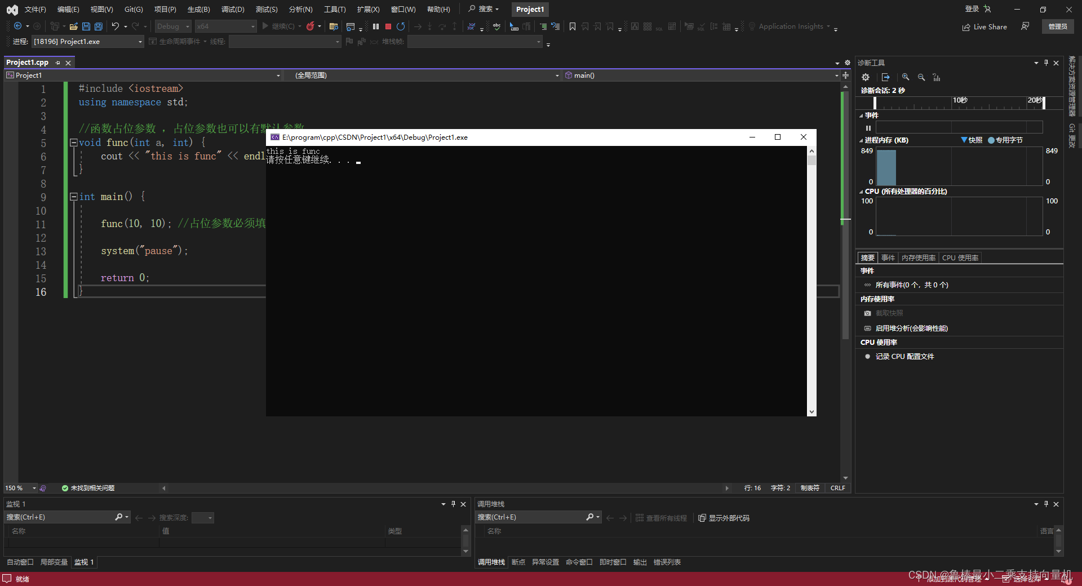
Task: Click the Continue (继续) debug button
Action: point(278,26)
